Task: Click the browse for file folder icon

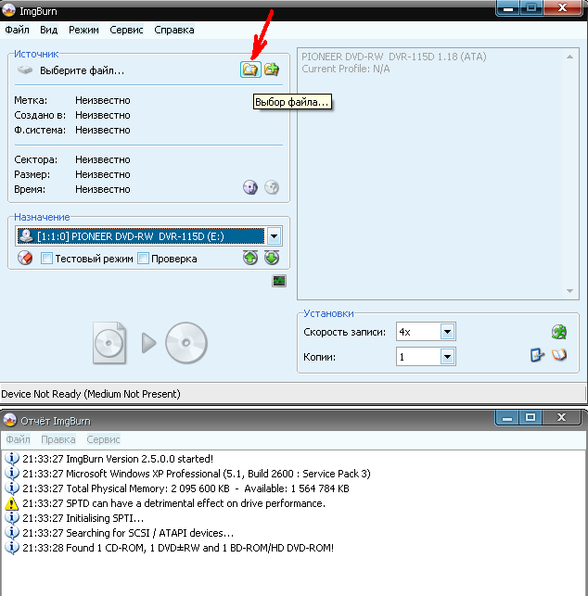Action: 250,70
